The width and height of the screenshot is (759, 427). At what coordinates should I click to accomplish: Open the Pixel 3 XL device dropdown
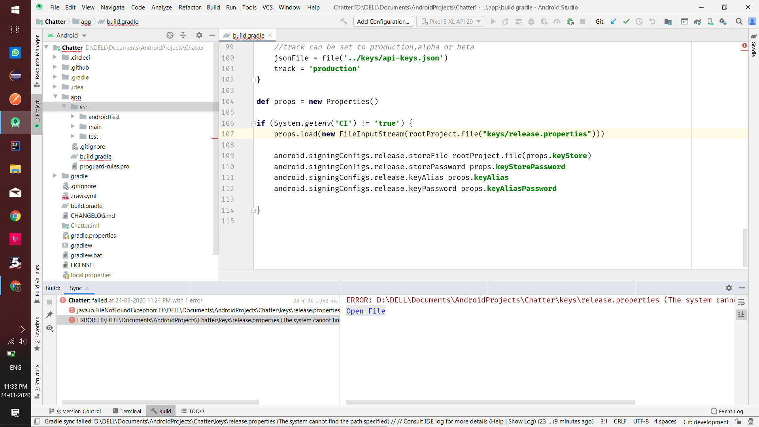pyautogui.click(x=451, y=21)
